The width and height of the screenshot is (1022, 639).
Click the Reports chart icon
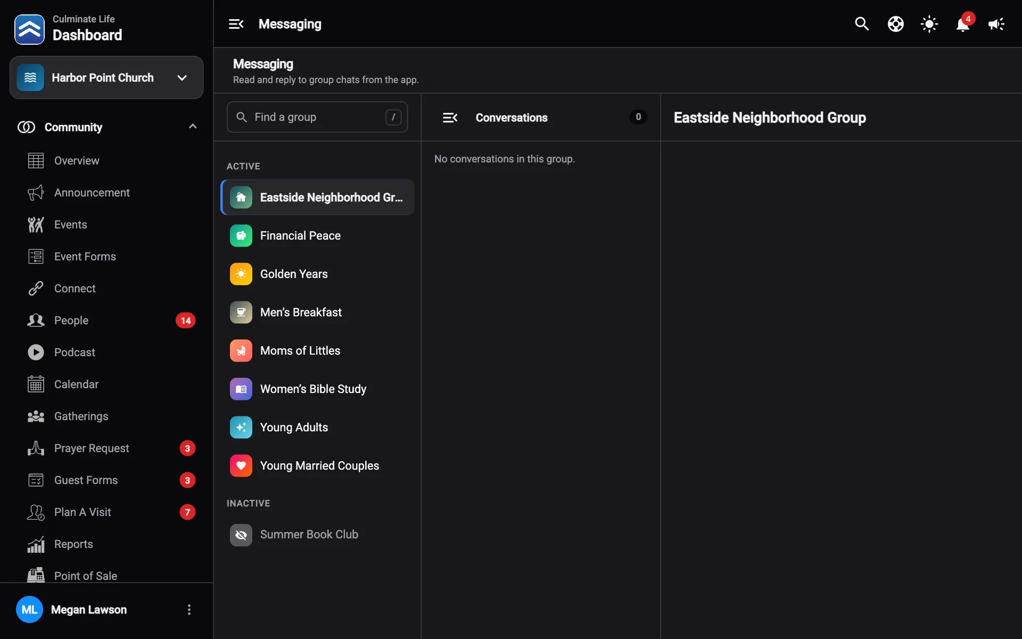(36, 544)
